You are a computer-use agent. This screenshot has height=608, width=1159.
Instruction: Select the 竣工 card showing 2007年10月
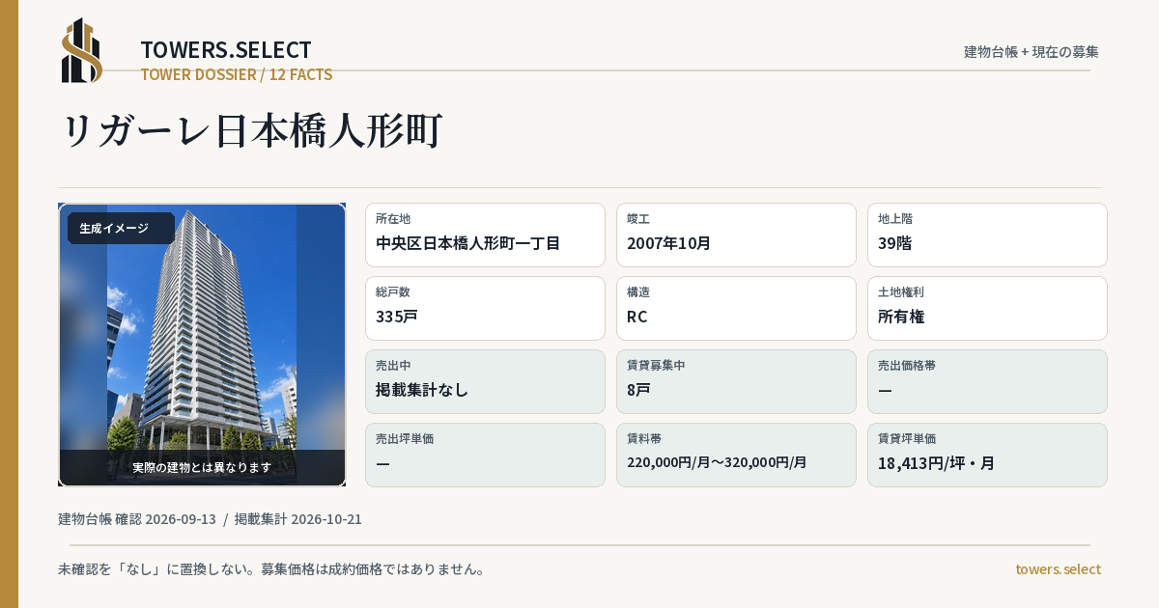(x=736, y=235)
